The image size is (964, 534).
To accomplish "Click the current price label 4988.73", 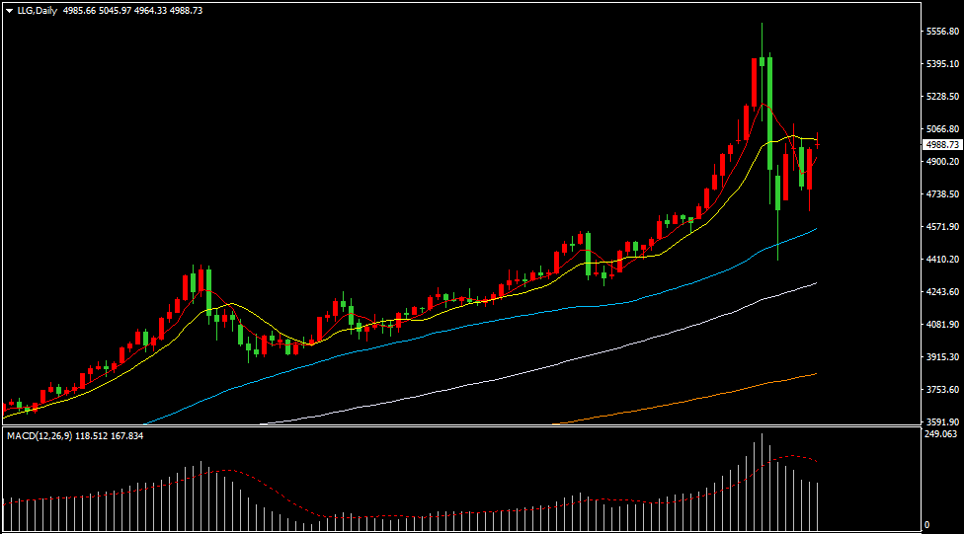I will click(x=942, y=145).
